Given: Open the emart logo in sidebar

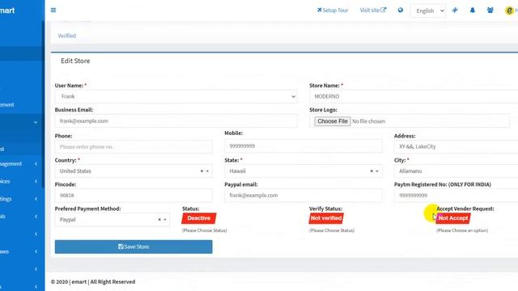Looking at the screenshot, I should [x=7, y=11].
